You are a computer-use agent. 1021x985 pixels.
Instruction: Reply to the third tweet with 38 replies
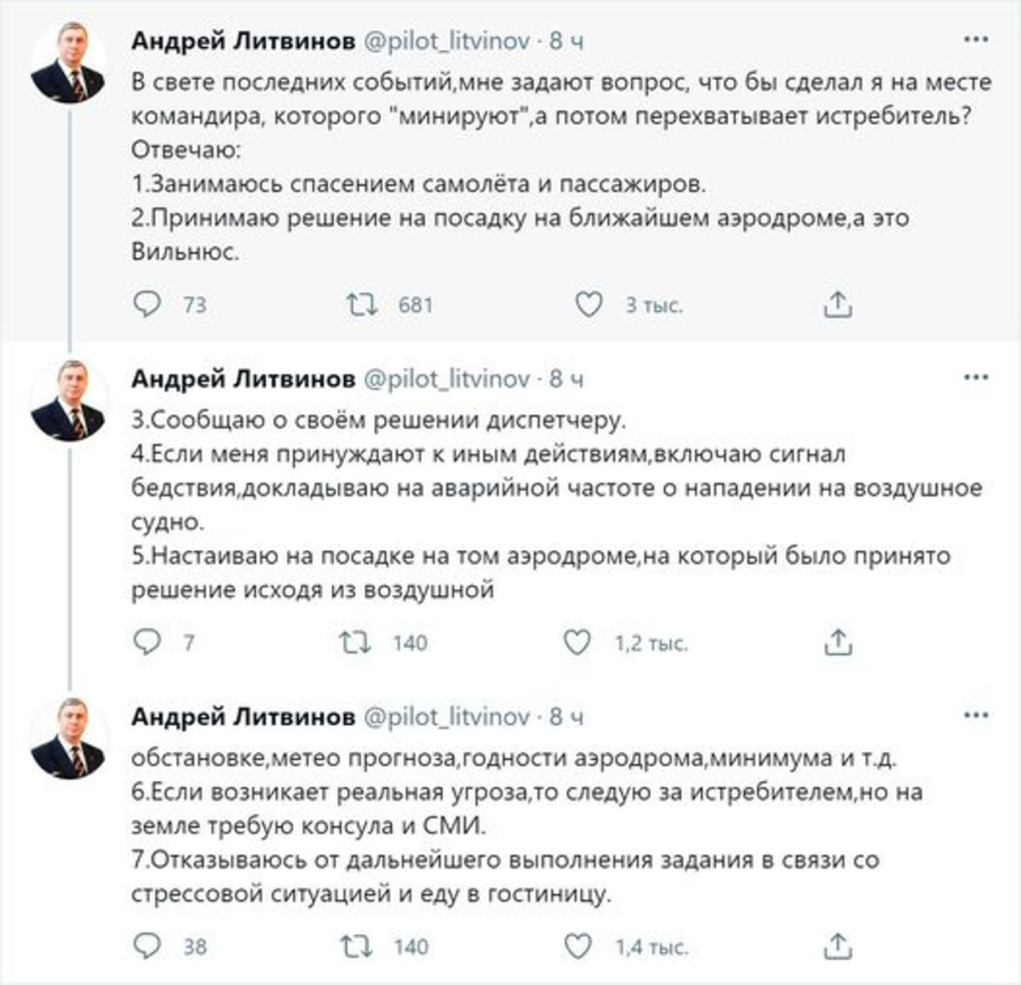(148, 945)
